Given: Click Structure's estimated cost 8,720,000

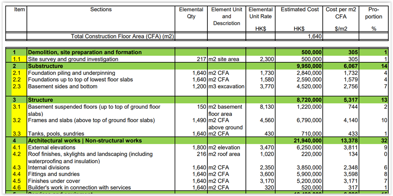Looking at the screenshot, I should coord(306,100).
